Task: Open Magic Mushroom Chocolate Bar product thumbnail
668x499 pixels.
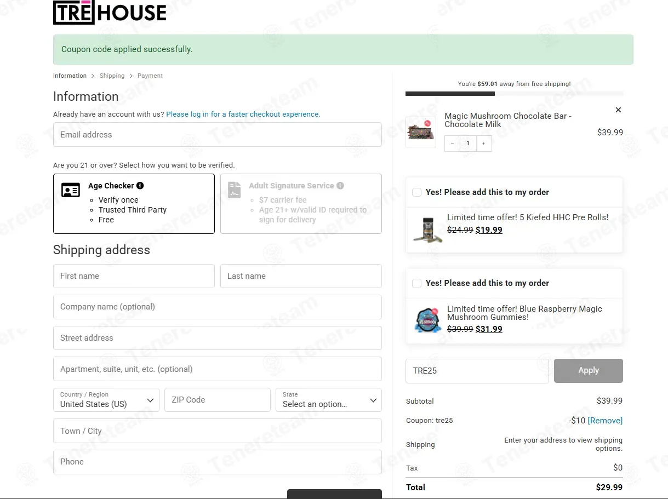Action: coord(421,132)
